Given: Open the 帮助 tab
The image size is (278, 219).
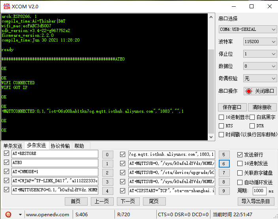Looking at the screenshot, I should [79, 146].
